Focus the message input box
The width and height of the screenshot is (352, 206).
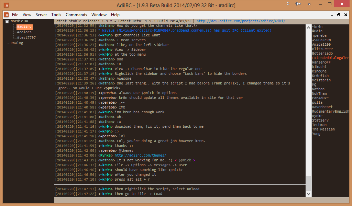coord(201,200)
